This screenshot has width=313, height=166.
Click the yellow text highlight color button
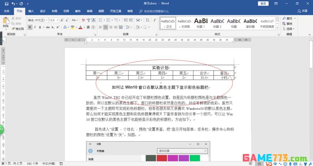[72, 27]
